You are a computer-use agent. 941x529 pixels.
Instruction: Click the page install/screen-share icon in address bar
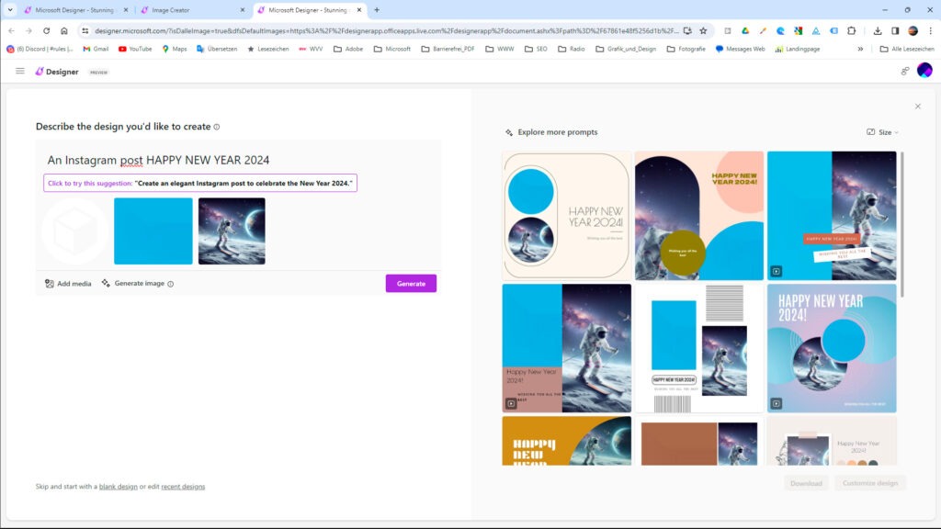687,30
